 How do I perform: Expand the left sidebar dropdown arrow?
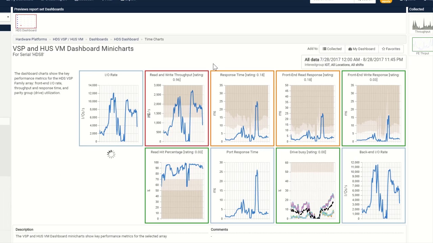pyautogui.click(x=8, y=17)
